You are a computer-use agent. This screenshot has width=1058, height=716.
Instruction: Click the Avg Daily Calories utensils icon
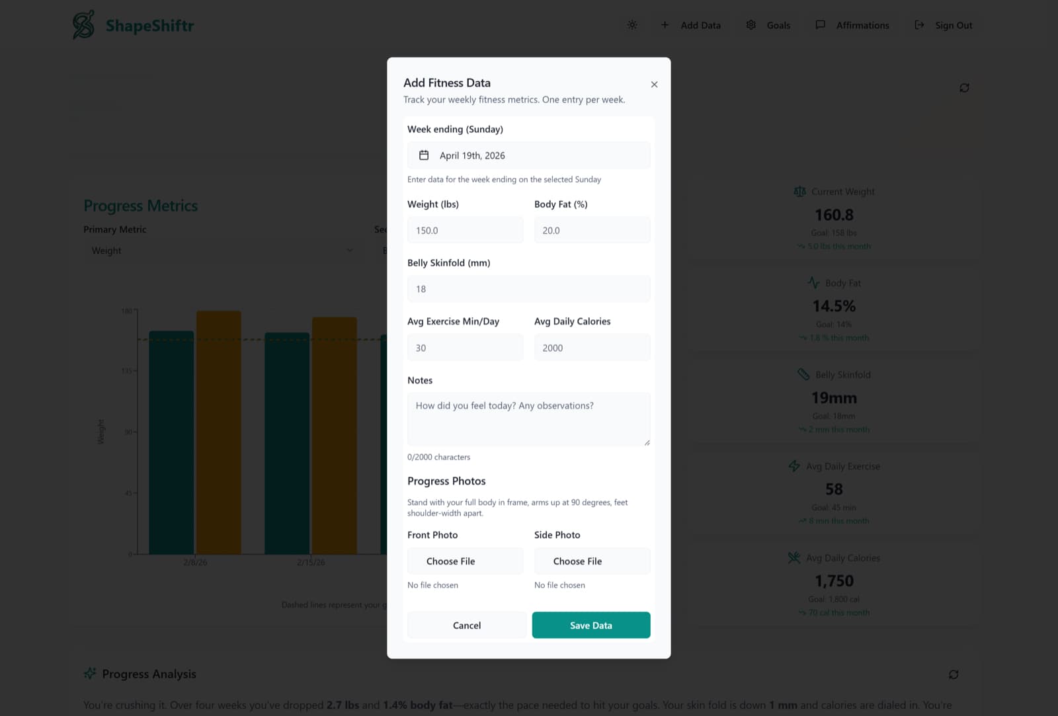coord(794,558)
